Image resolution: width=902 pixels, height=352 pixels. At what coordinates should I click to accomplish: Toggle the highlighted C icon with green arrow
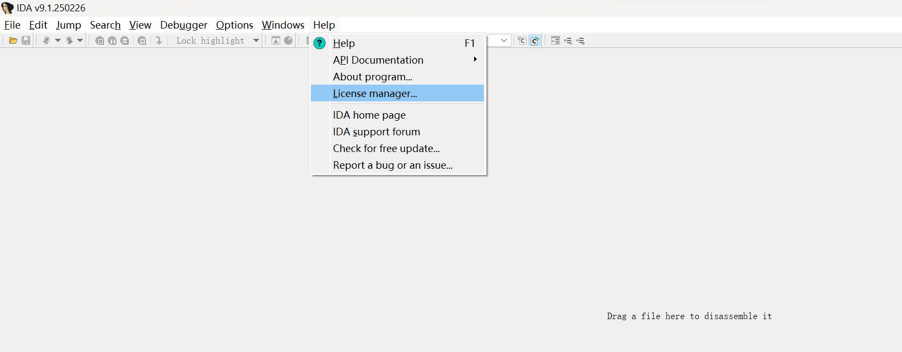tap(535, 40)
